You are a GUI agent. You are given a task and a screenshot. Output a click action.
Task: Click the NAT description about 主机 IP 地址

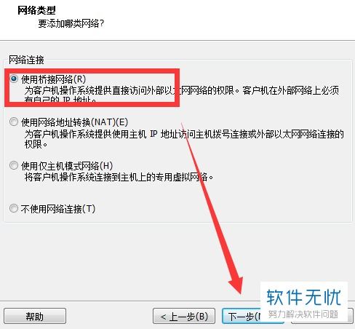pos(184,139)
